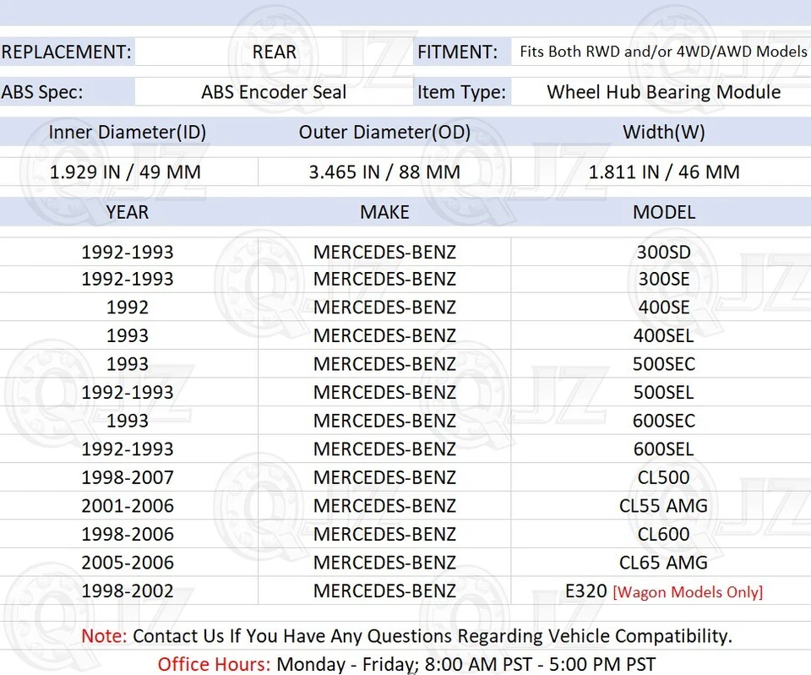Viewport: 811px width, 675px height.
Task: Select the REAR replacement value
Action: click(274, 52)
